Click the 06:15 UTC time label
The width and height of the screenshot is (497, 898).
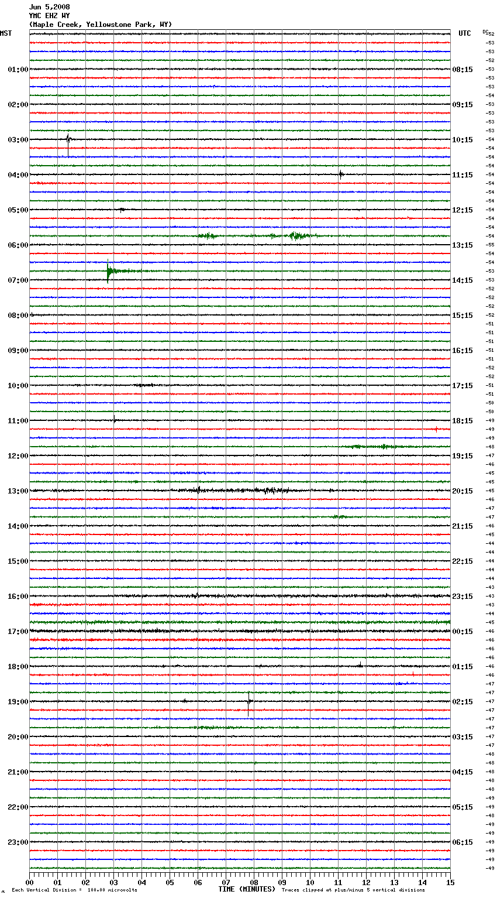pos(463,842)
